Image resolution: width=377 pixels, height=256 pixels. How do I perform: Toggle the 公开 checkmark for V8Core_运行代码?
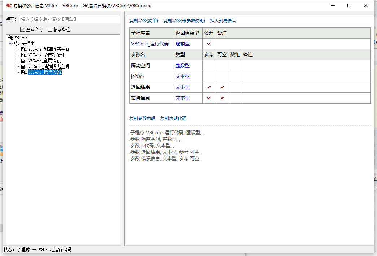coord(208,44)
